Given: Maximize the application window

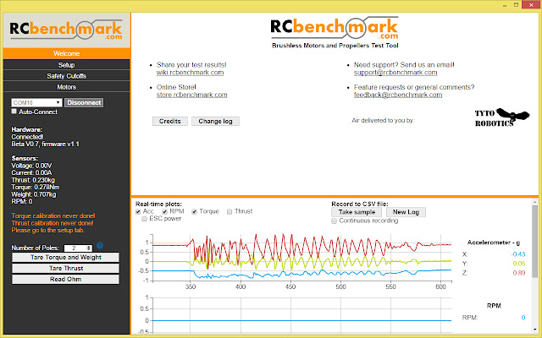Looking at the screenshot, I should pos(516,5).
